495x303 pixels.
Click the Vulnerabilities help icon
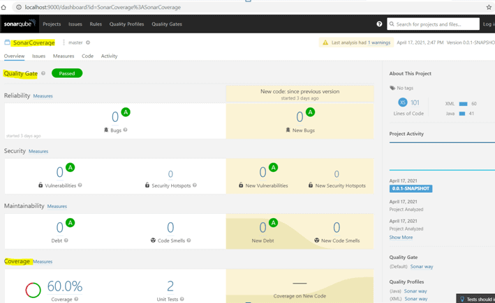80,185
